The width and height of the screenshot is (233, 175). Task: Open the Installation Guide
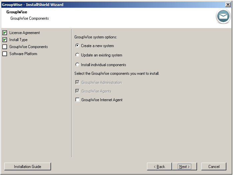(27, 167)
